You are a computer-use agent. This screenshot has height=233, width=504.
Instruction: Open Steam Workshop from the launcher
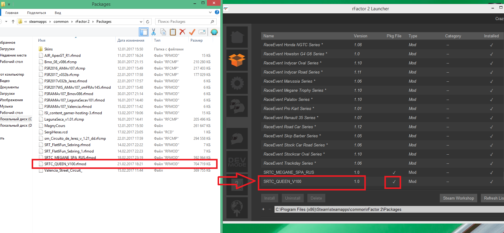(x=458, y=198)
